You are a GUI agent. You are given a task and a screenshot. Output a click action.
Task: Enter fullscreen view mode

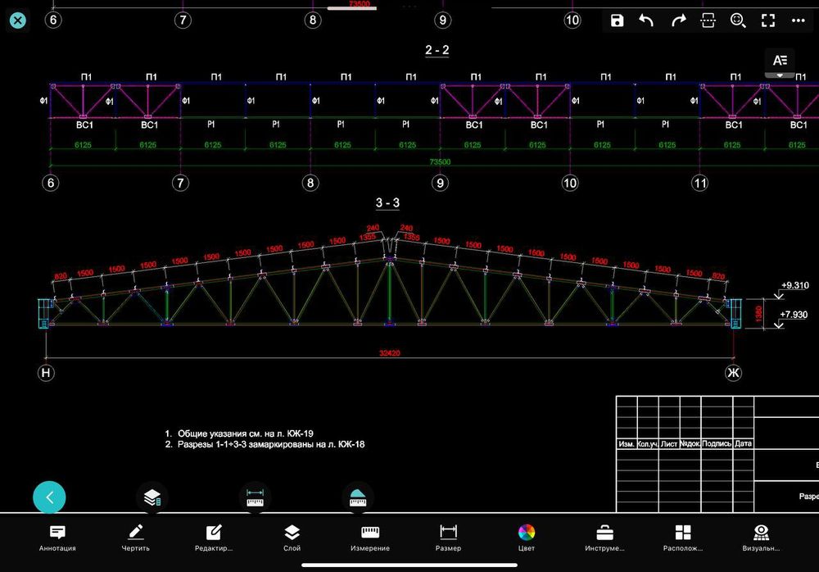coord(768,20)
